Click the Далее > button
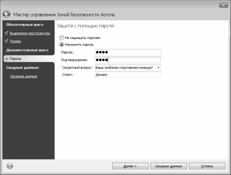231x175 pixels. point(130,166)
